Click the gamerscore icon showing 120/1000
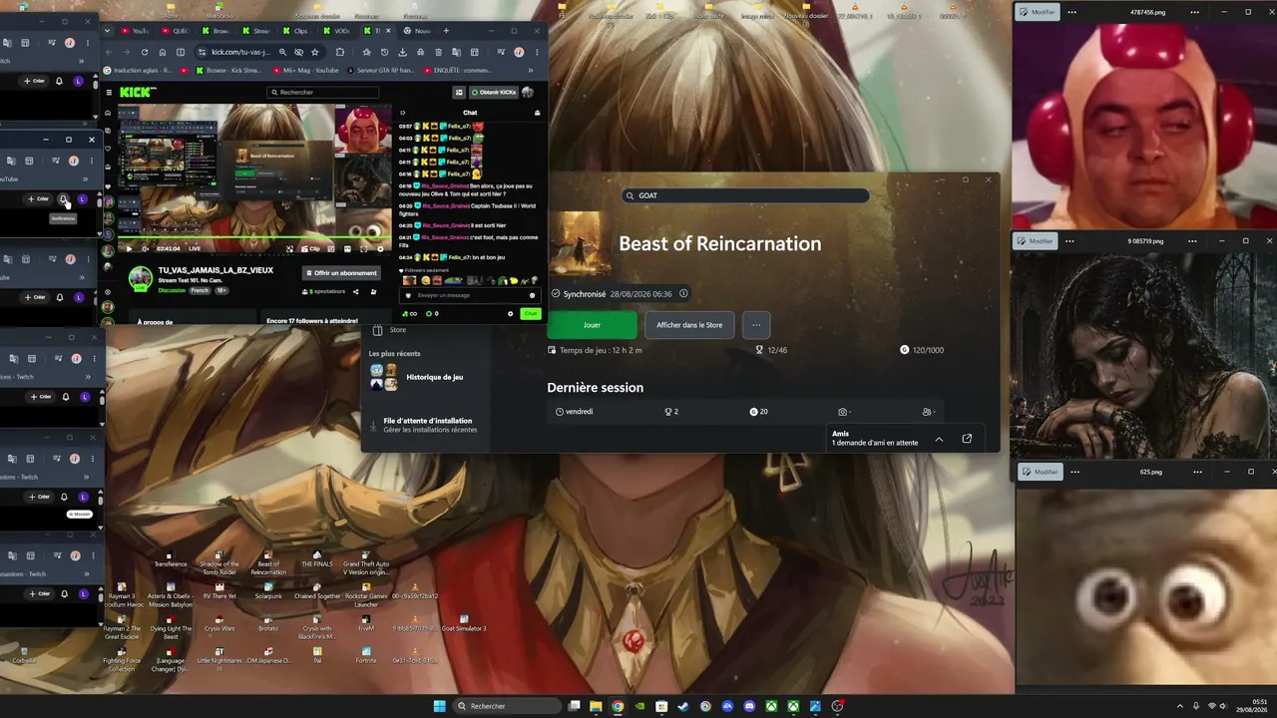The height and width of the screenshot is (718, 1277). (905, 350)
